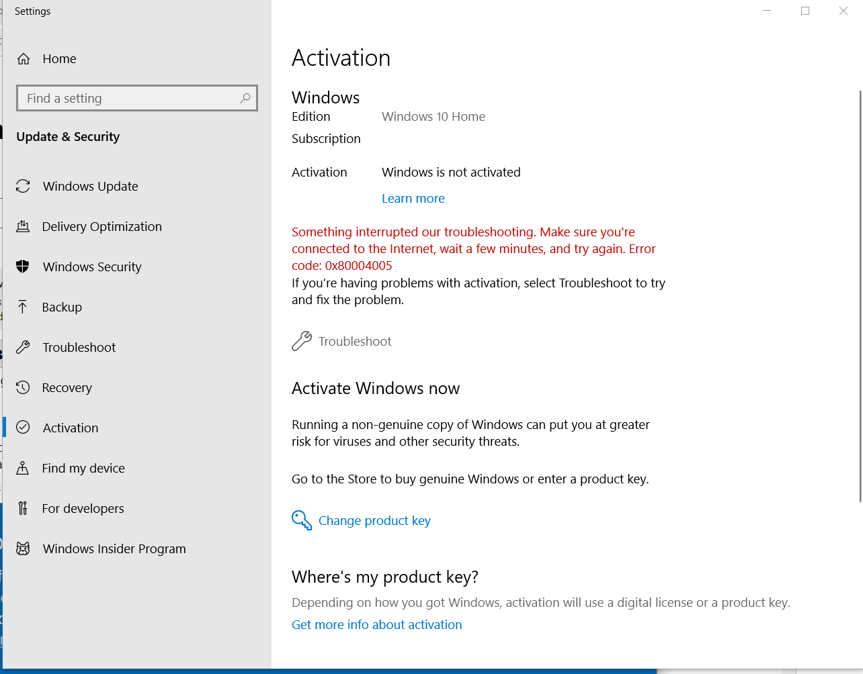Click the Recovery clock icon
The width and height of the screenshot is (863, 674).
pos(23,387)
